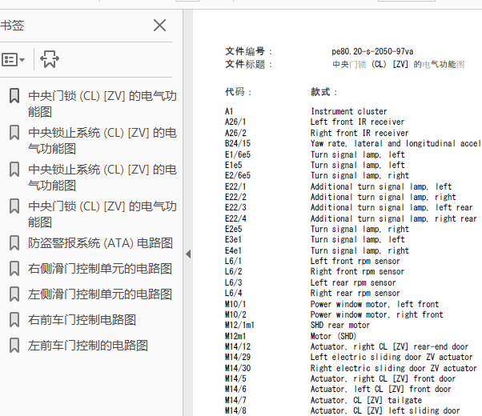The height and width of the screenshot is (416, 482).
Task: Click text Motor (SHD)
Action: tap(334, 336)
